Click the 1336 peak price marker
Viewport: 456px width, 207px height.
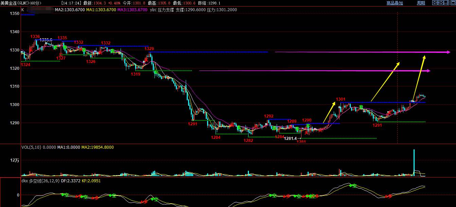(x=35, y=36)
